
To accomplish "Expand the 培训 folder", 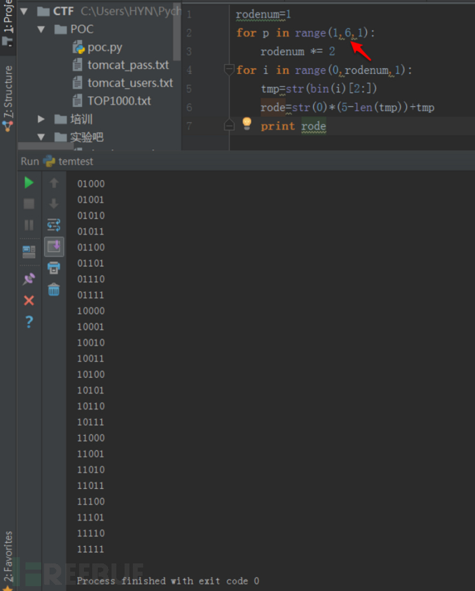I will pos(41,119).
